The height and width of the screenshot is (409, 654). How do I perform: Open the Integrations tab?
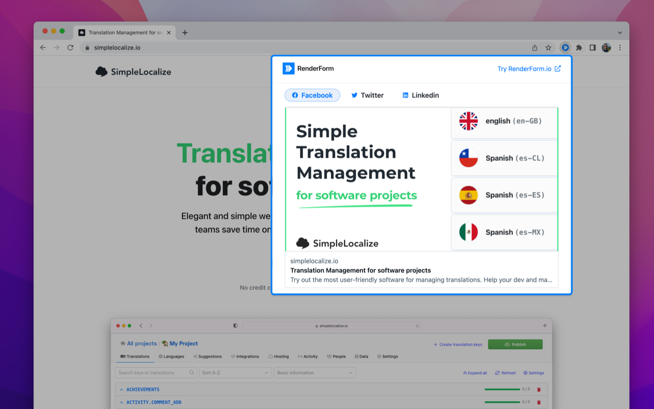coord(245,356)
